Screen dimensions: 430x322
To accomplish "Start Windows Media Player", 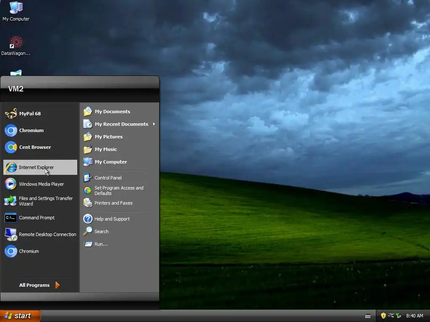I will 40,184.
